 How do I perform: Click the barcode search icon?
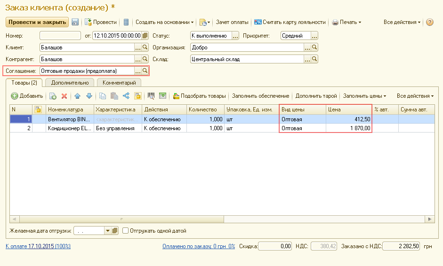click(151, 96)
